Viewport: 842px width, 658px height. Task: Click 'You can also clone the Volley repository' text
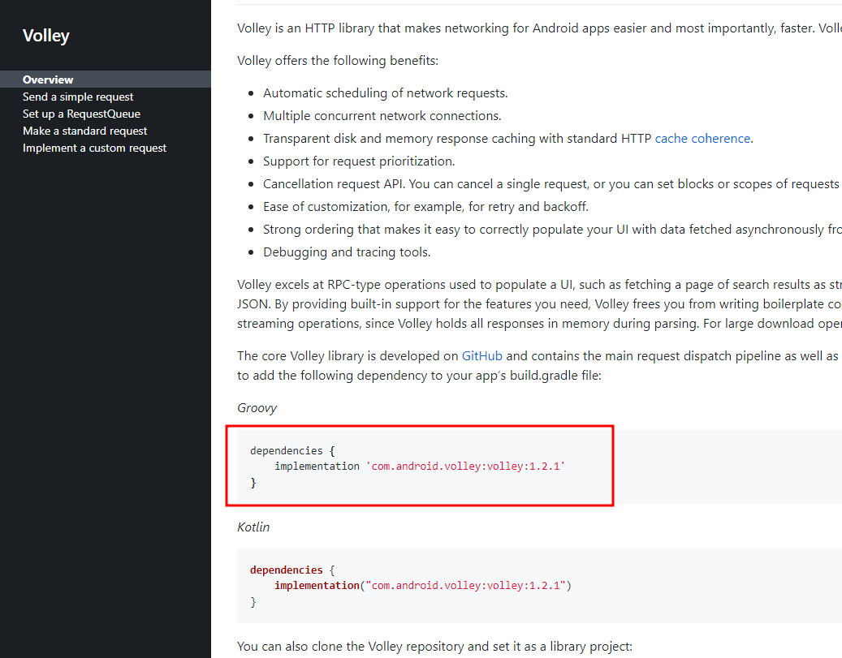click(x=435, y=646)
